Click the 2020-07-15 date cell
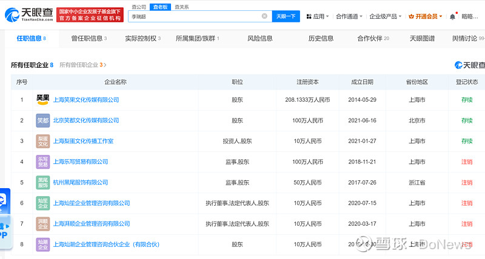 click(x=362, y=203)
